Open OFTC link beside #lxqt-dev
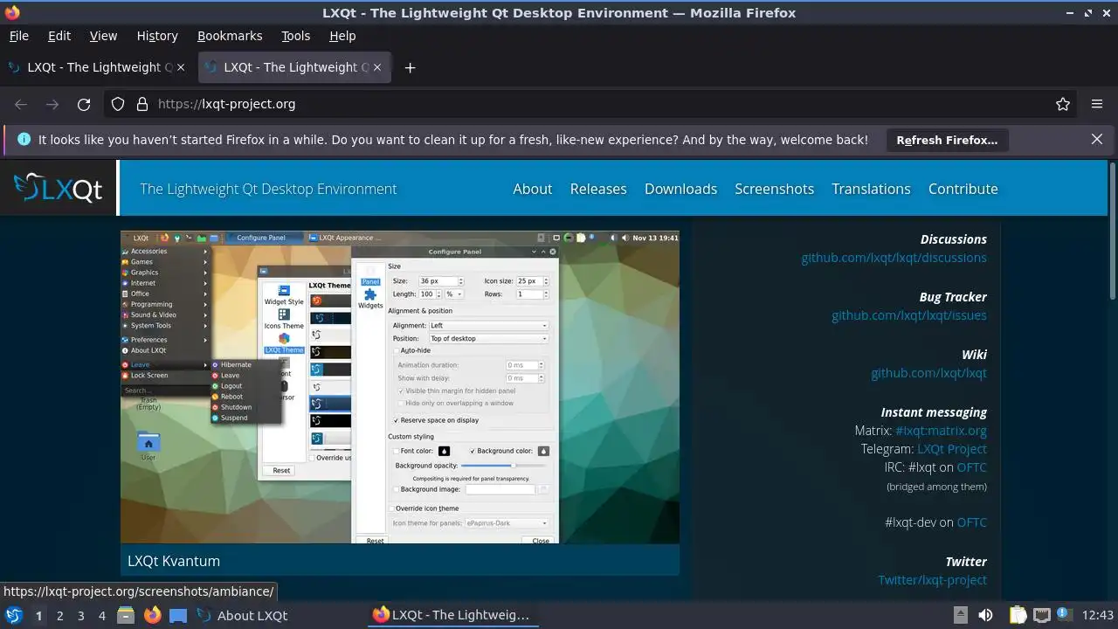Screen dimensions: 1118x629 pyautogui.click(x=971, y=522)
